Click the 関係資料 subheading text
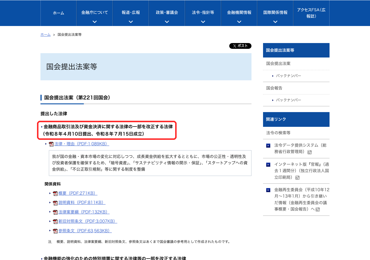Viewport: 370px width, 260px height. [x=53, y=184]
